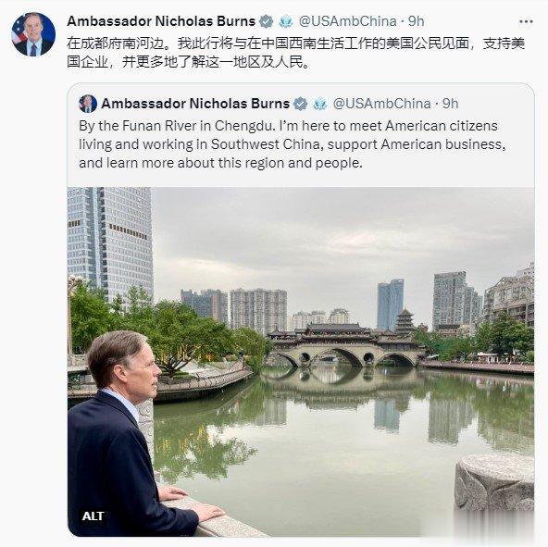Image resolution: width=548 pixels, height=547 pixels.
Task: Click the author name in the quoted tweet
Action: (195, 104)
